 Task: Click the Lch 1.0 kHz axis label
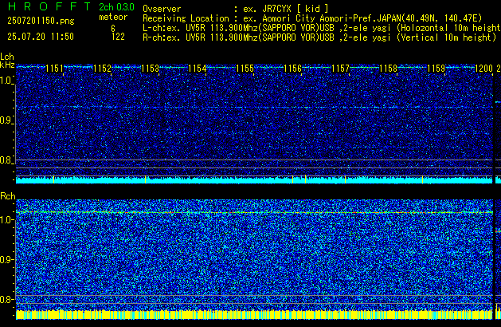(6, 81)
